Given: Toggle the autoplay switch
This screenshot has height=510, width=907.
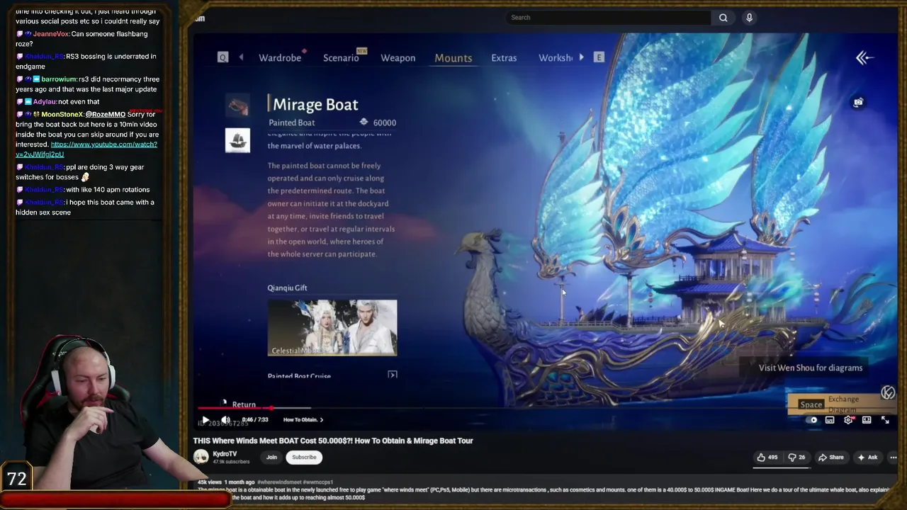Looking at the screenshot, I should 813,420.
